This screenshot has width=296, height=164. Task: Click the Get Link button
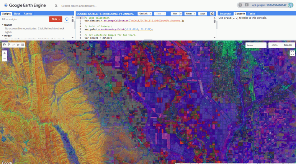coord(144,14)
